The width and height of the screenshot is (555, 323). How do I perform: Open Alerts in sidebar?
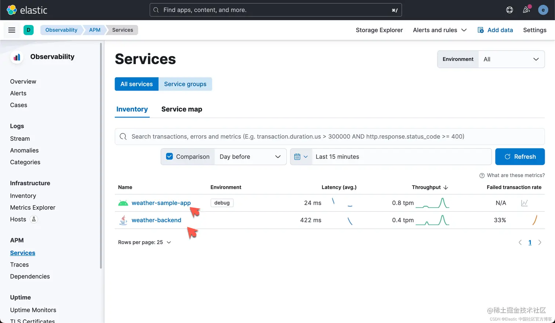tap(18, 93)
